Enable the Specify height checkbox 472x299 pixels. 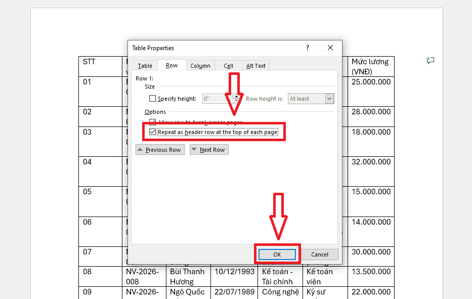click(153, 99)
